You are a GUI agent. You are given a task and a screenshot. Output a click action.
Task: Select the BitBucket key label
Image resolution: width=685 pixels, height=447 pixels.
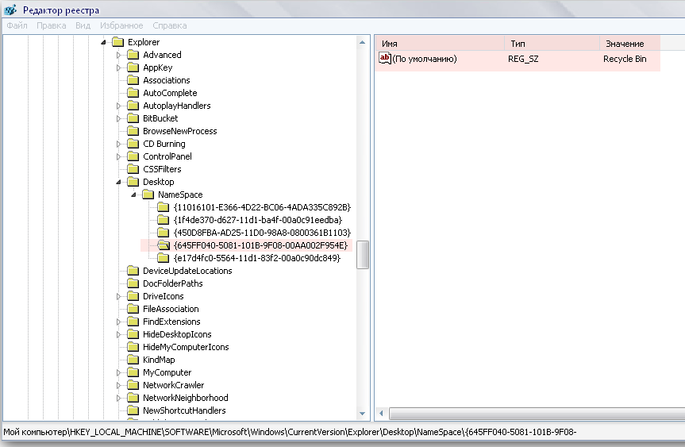[160, 118]
